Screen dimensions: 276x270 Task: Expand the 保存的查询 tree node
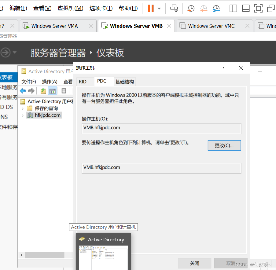tap(23, 108)
